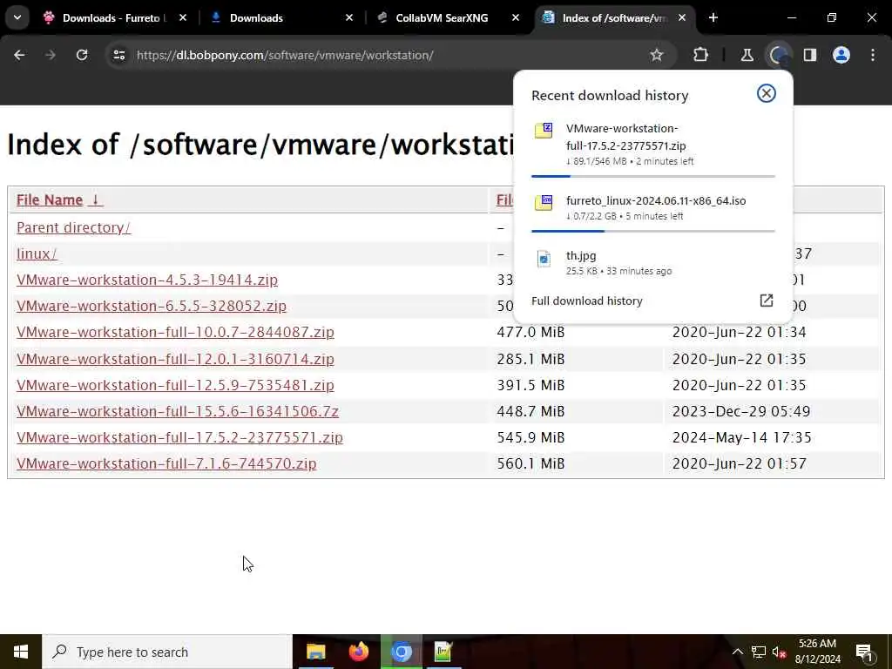Image resolution: width=892 pixels, height=669 pixels.
Task: Open the notification center icon
Action: 864,652
